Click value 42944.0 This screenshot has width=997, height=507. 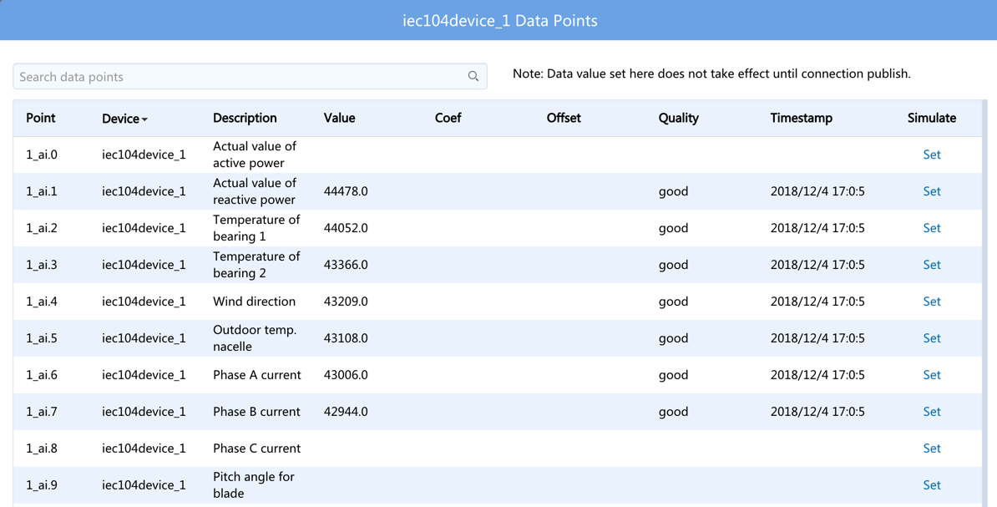click(346, 412)
